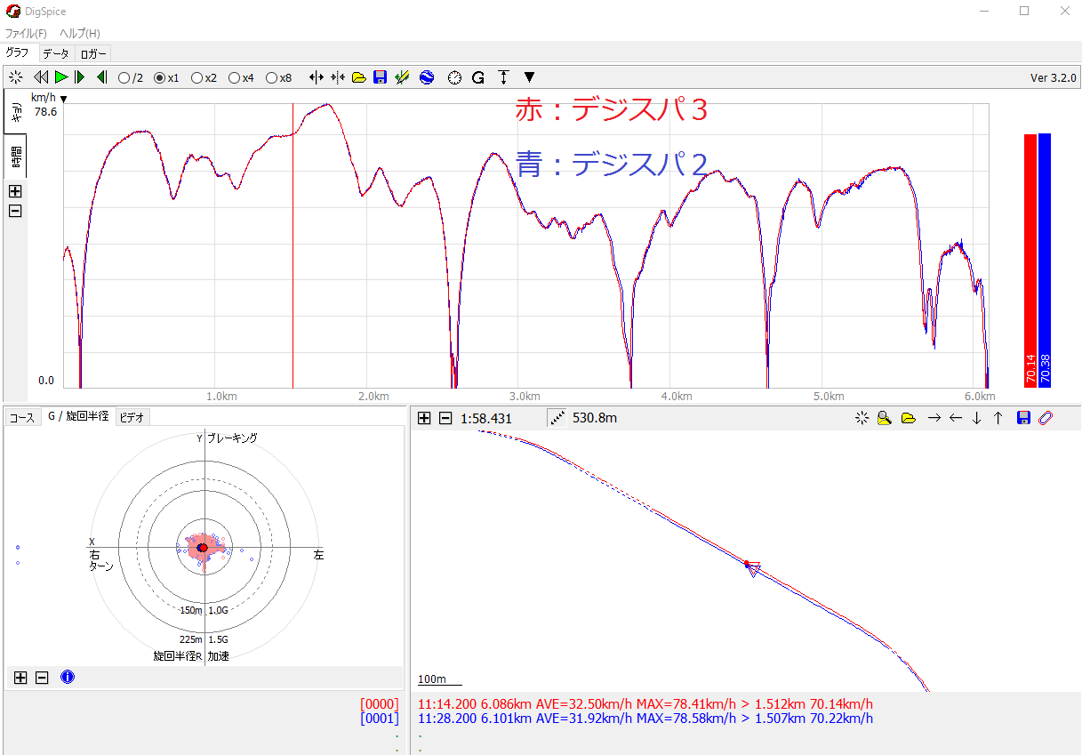Select the 時間 vertical axis tab
The image size is (1082, 755).
coord(15,157)
